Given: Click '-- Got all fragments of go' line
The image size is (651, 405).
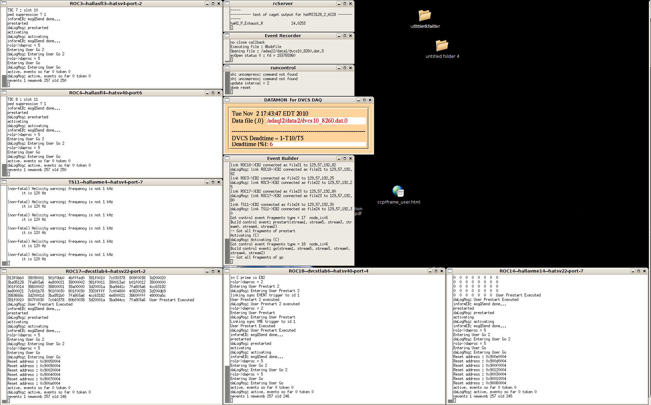Looking at the screenshot, I should click(x=257, y=257).
